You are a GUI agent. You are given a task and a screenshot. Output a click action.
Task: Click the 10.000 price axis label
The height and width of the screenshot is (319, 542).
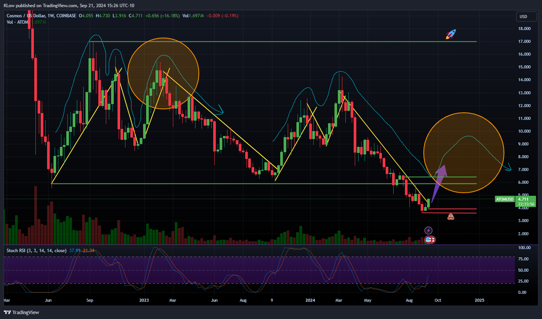pos(525,131)
